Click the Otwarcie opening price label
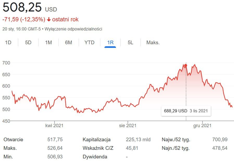The width and height of the screenshot is (234, 161). [x=13, y=140]
